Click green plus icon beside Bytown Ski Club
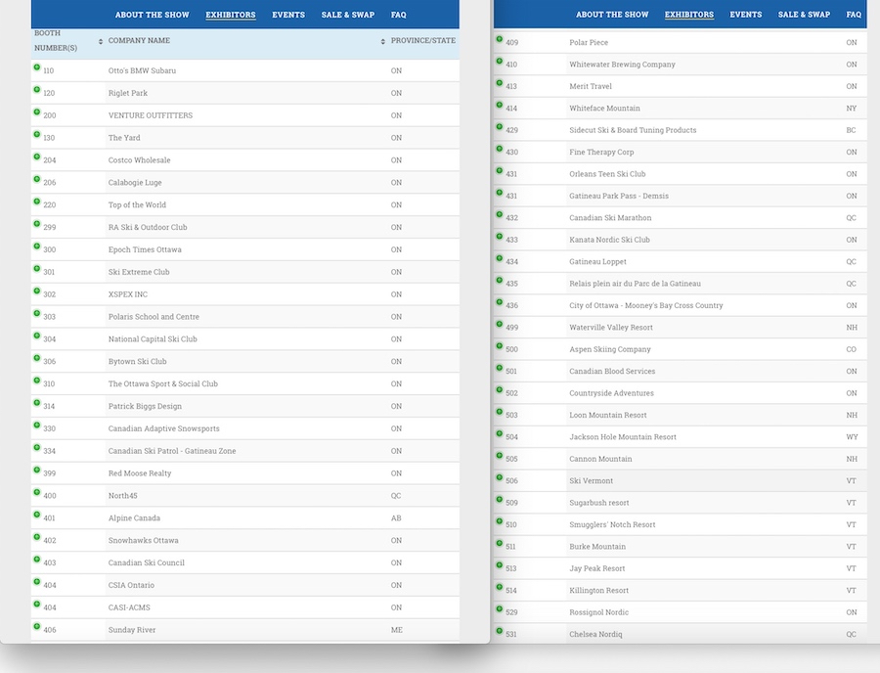Screen dimensions: 880x673 pos(37,358)
